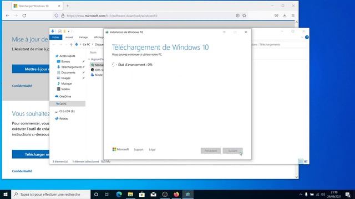355x199 pixels.
Task: Open notification center icon
Action: (348, 194)
